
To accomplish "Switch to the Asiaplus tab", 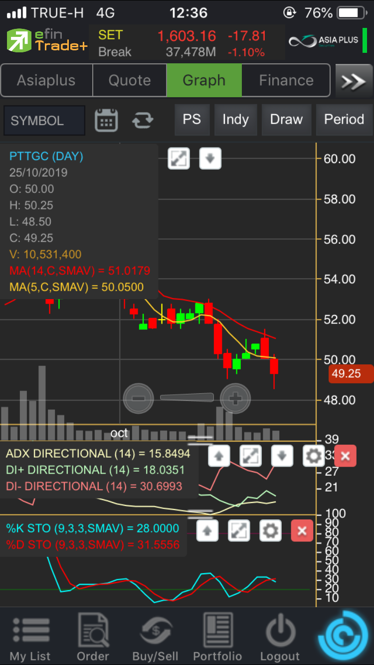I will 46,81.
